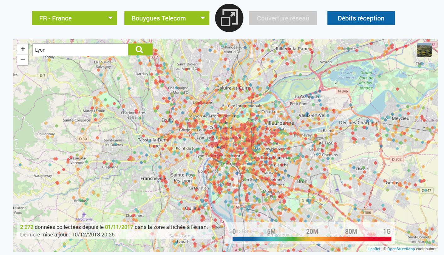The image size is (444, 255).
Task: Select the Débits réception button
Action: click(361, 18)
